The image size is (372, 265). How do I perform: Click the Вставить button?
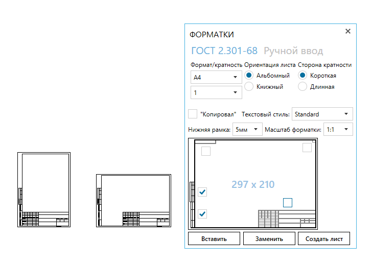tap(214, 238)
